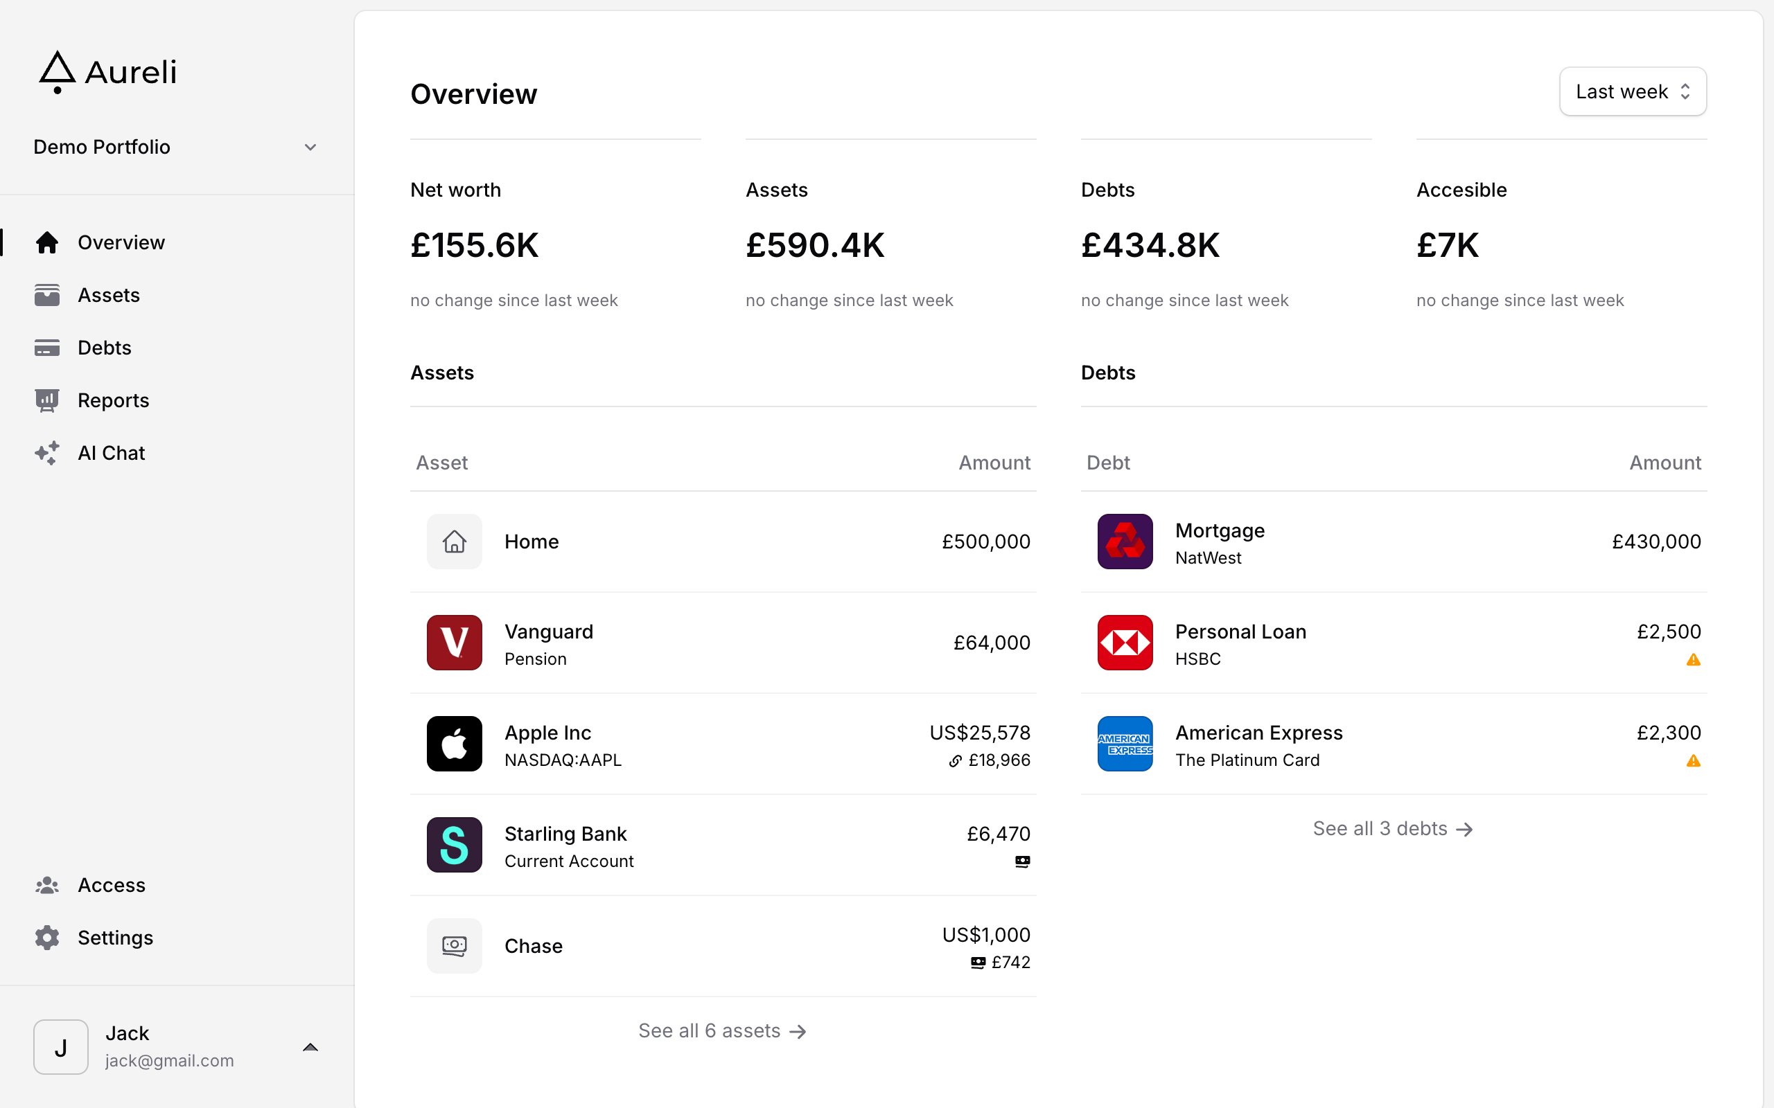Expand the Jack account menu chevron
This screenshot has height=1108, width=1774.
point(310,1047)
